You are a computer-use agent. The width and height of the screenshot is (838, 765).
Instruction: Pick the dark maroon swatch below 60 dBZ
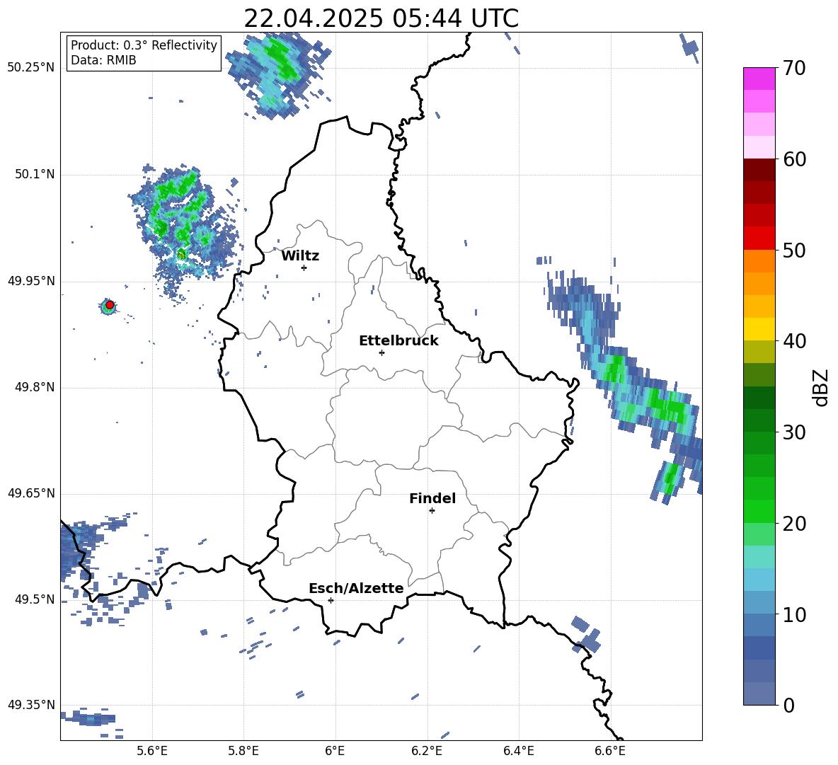[759, 170]
